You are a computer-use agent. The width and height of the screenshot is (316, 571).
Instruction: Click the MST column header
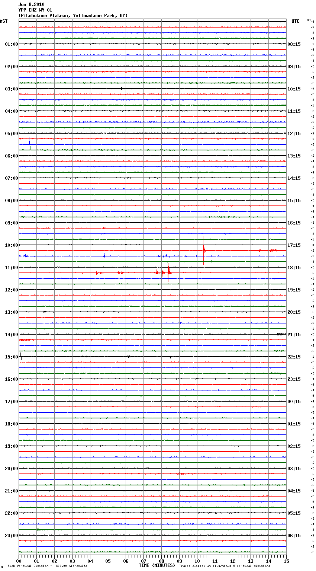tap(4, 21)
